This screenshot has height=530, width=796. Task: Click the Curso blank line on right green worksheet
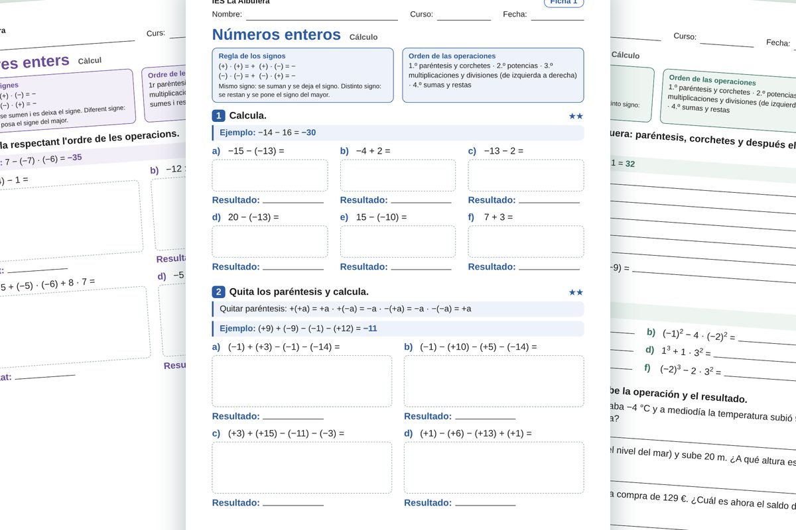(727, 44)
